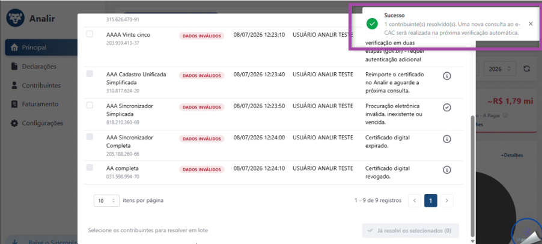The height and width of the screenshot is (244, 542).
Task: Select checkbox for AAAA Vinte cinco
Action: coord(90,34)
